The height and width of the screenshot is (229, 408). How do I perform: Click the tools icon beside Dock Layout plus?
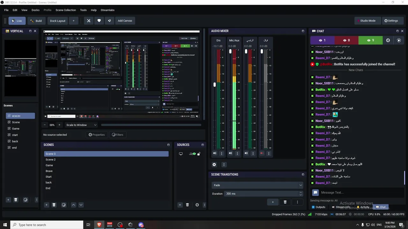click(89, 21)
